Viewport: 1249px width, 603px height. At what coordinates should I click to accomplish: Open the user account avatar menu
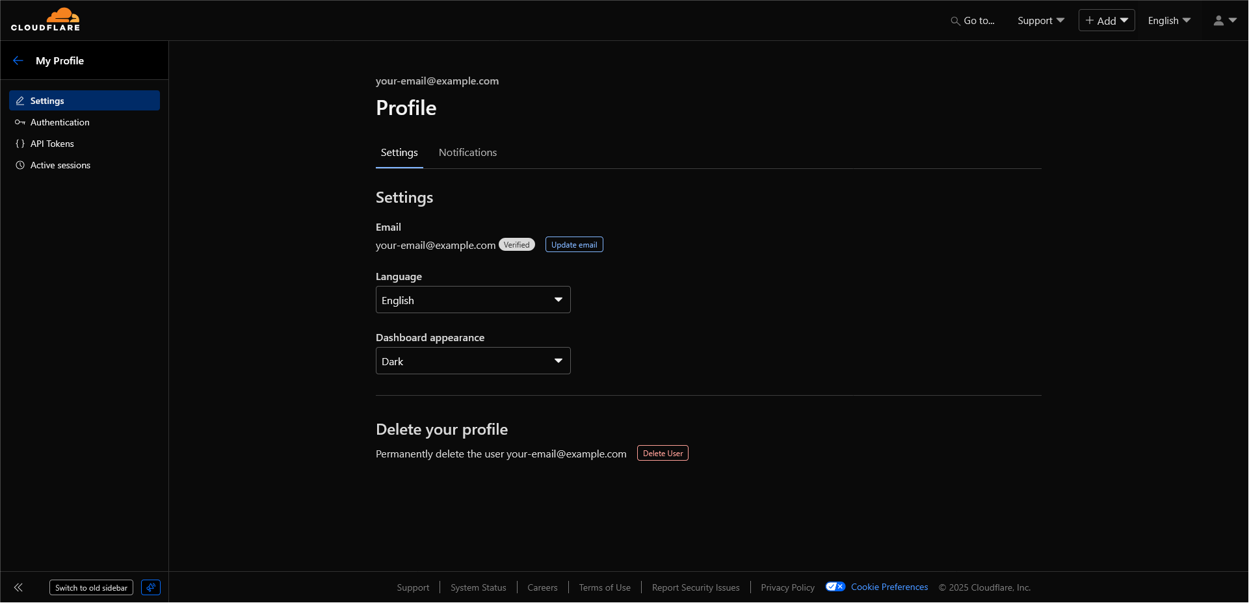point(1225,21)
